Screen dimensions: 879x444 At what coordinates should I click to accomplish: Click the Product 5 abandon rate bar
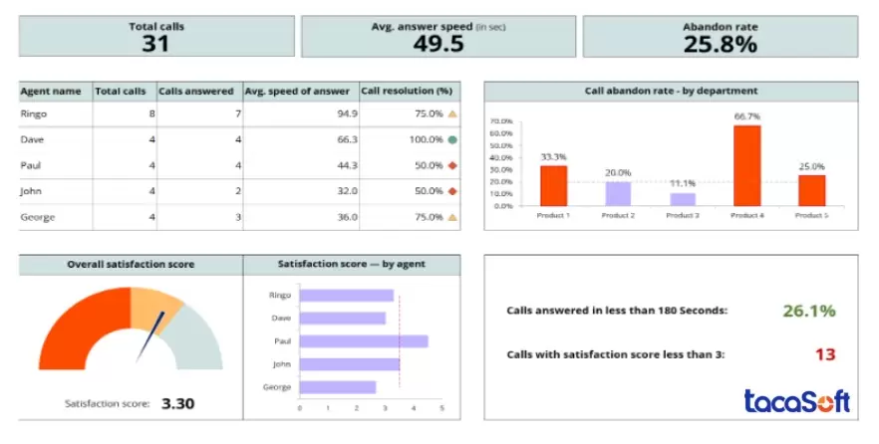coord(811,191)
